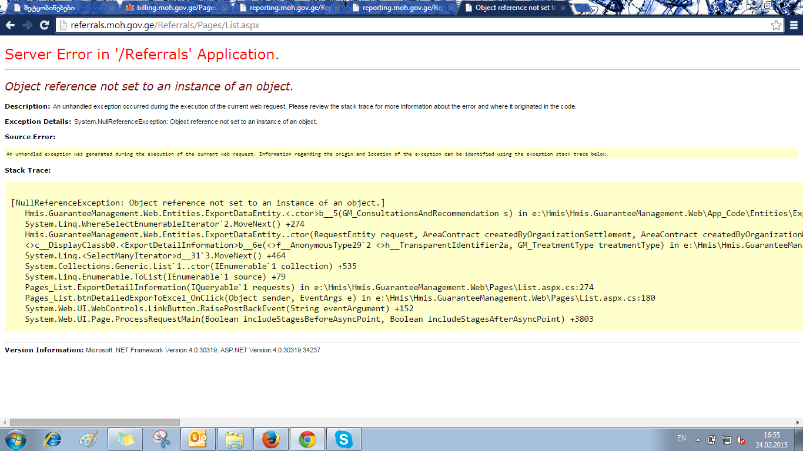Click the Windows Start button
This screenshot has height=451, width=803.
(16, 439)
